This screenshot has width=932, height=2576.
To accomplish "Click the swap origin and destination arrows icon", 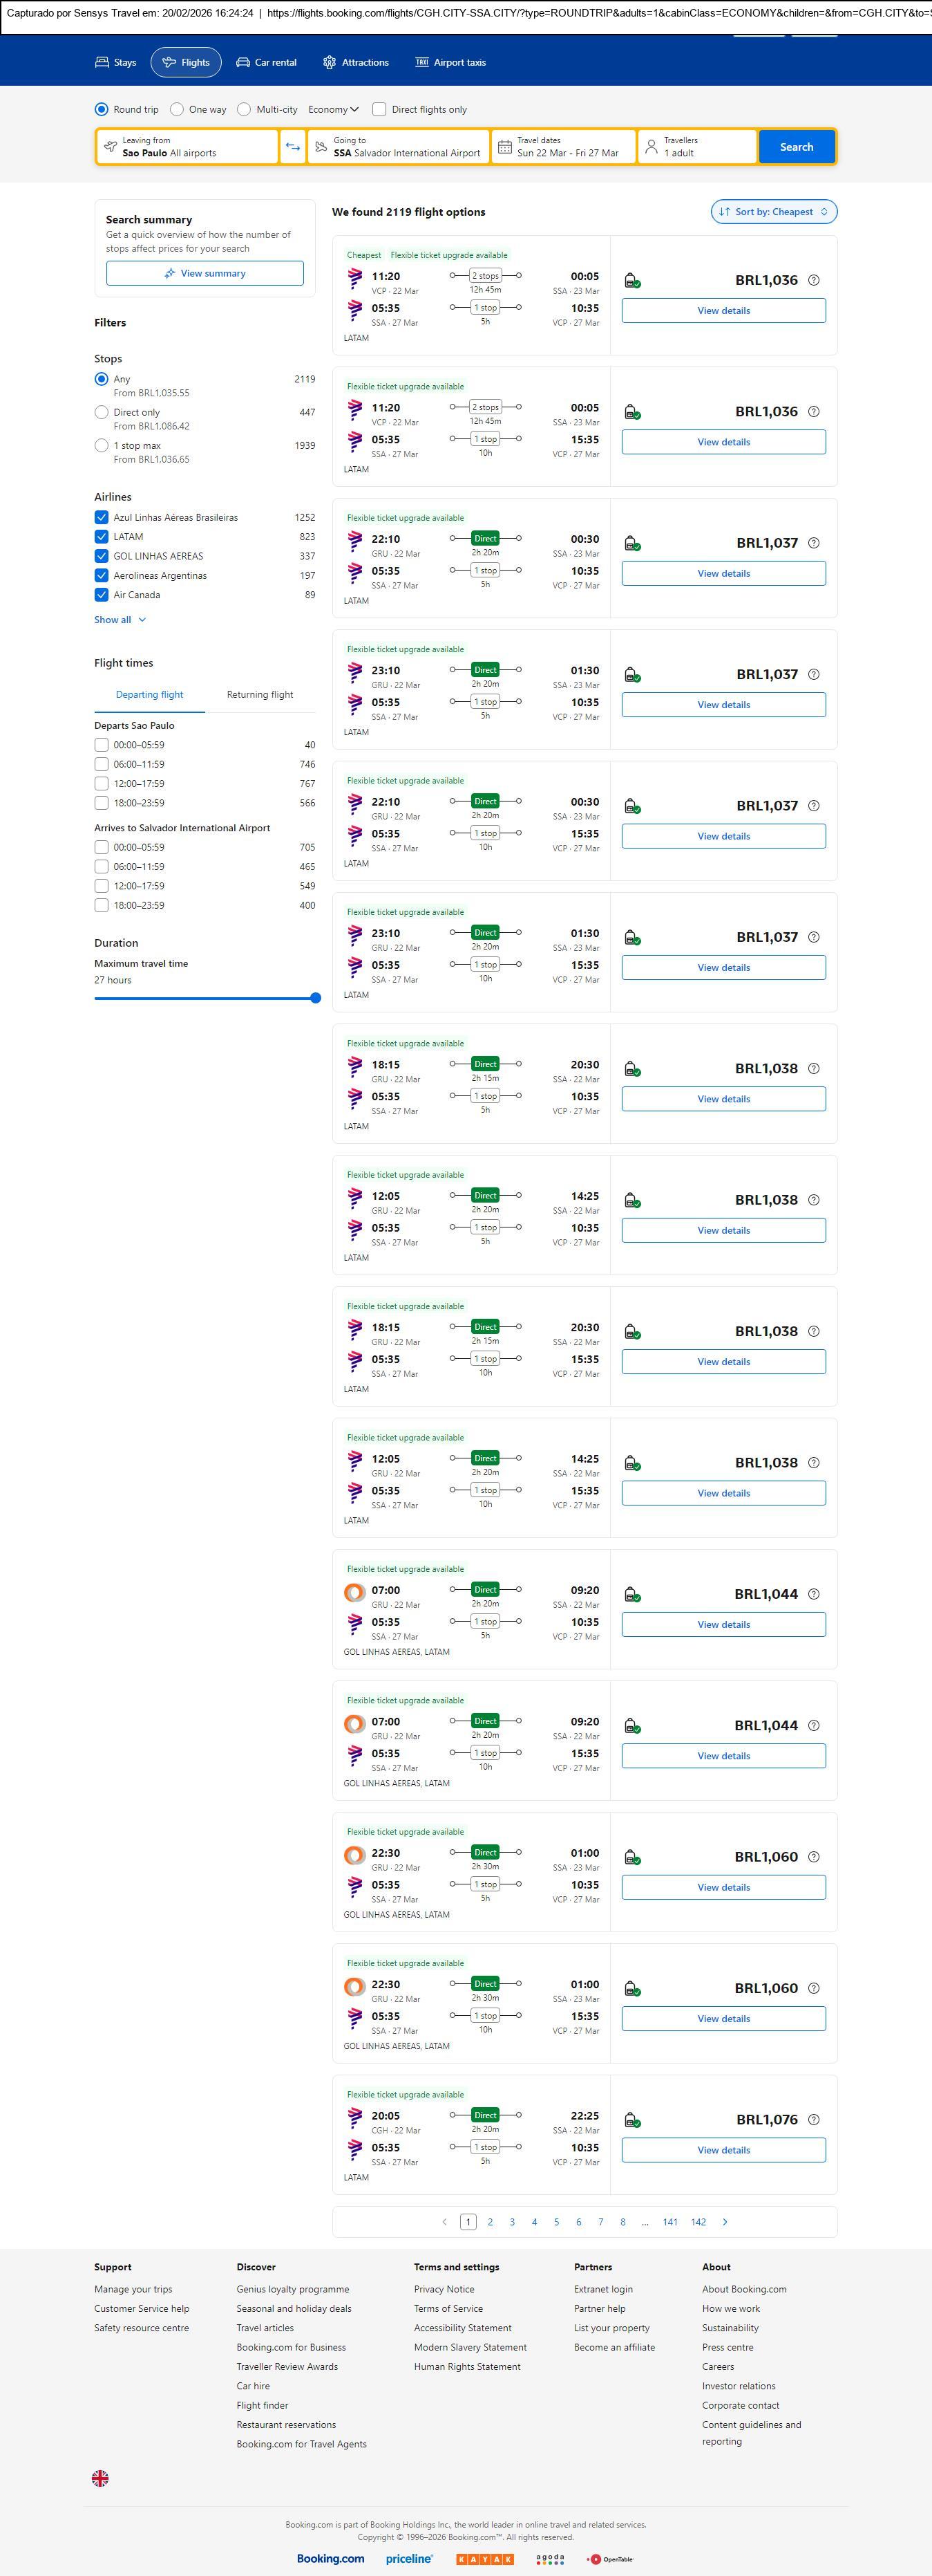I will coord(293,147).
